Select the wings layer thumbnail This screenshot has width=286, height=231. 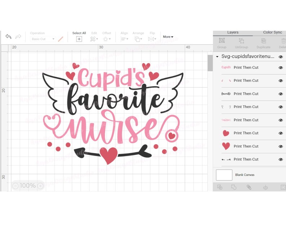226,107
